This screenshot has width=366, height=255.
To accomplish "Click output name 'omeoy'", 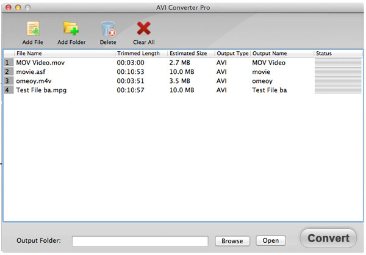I will (x=262, y=81).
